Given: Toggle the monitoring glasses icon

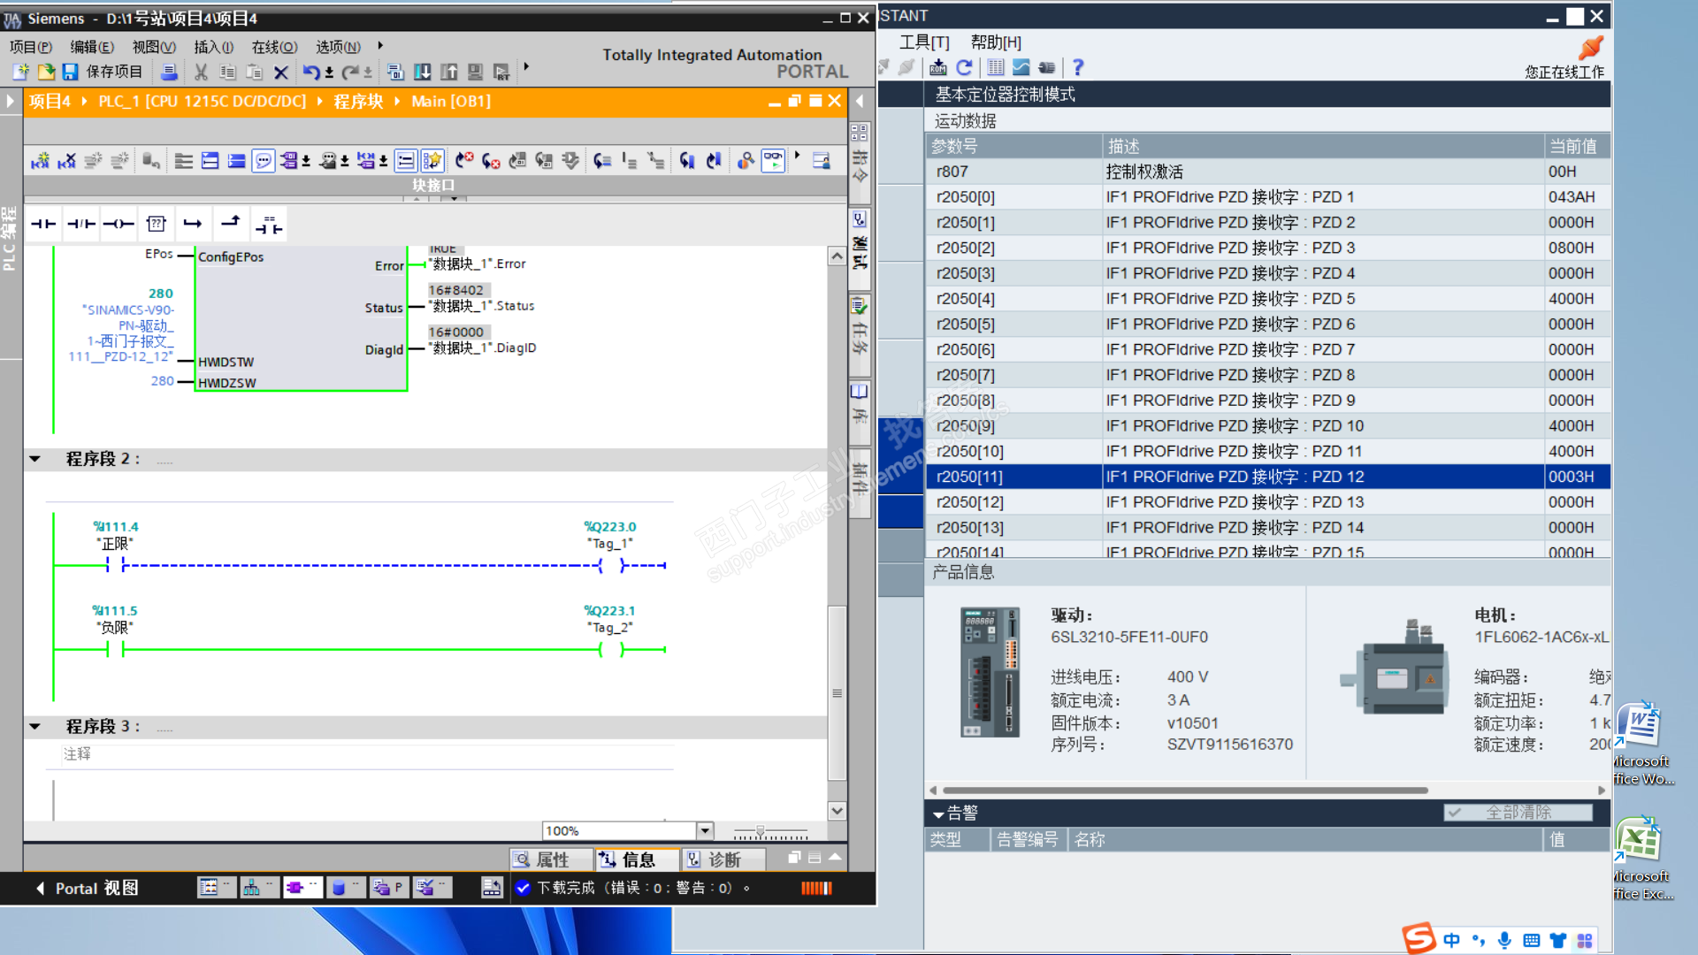Looking at the screenshot, I should (773, 161).
